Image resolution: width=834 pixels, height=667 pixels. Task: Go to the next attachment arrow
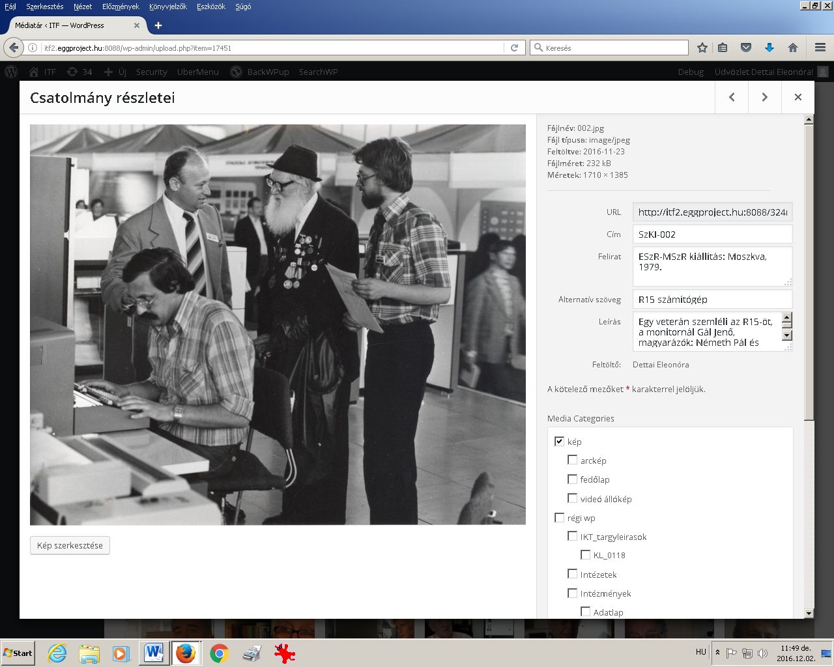click(x=764, y=97)
